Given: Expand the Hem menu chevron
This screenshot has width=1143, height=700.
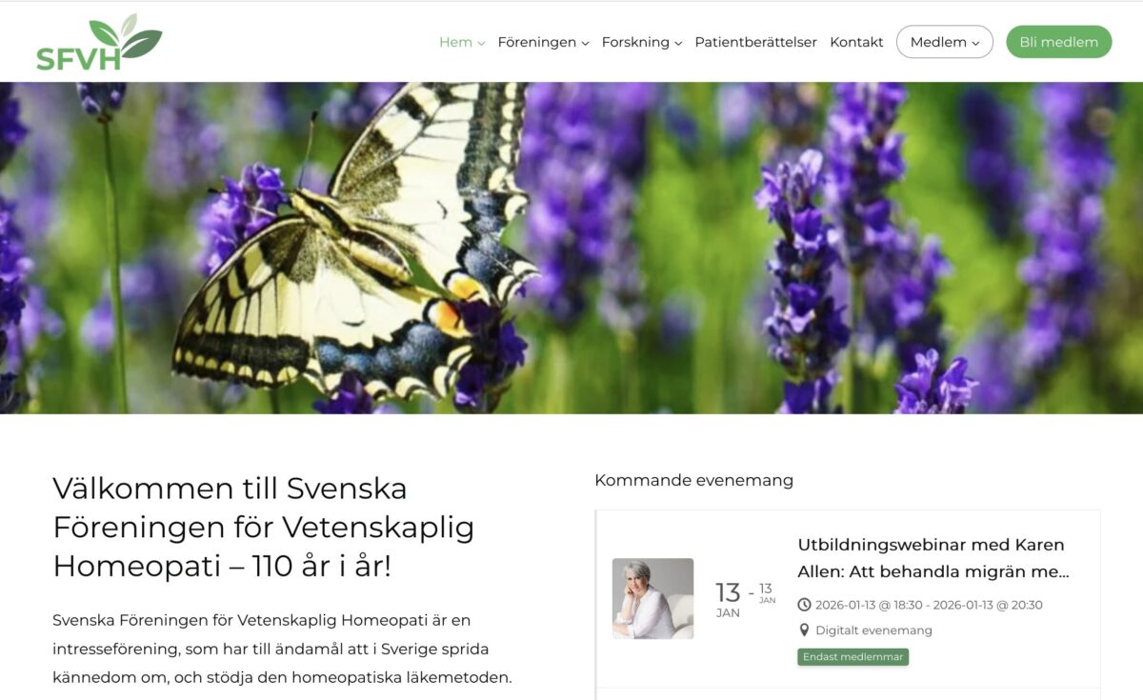Looking at the screenshot, I should click(481, 43).
